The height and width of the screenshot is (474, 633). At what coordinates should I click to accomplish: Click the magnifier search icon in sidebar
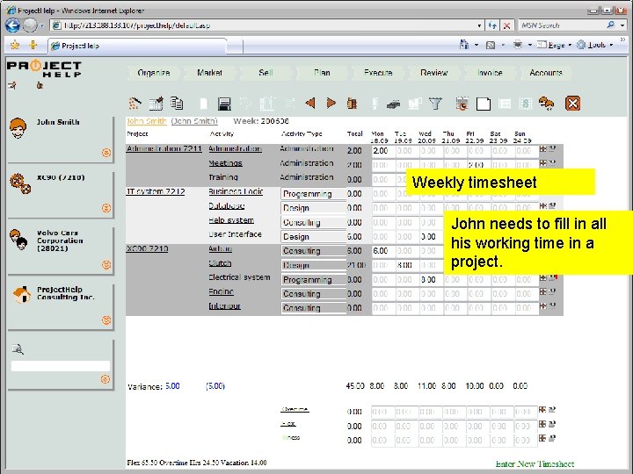(x=18, y=349)
